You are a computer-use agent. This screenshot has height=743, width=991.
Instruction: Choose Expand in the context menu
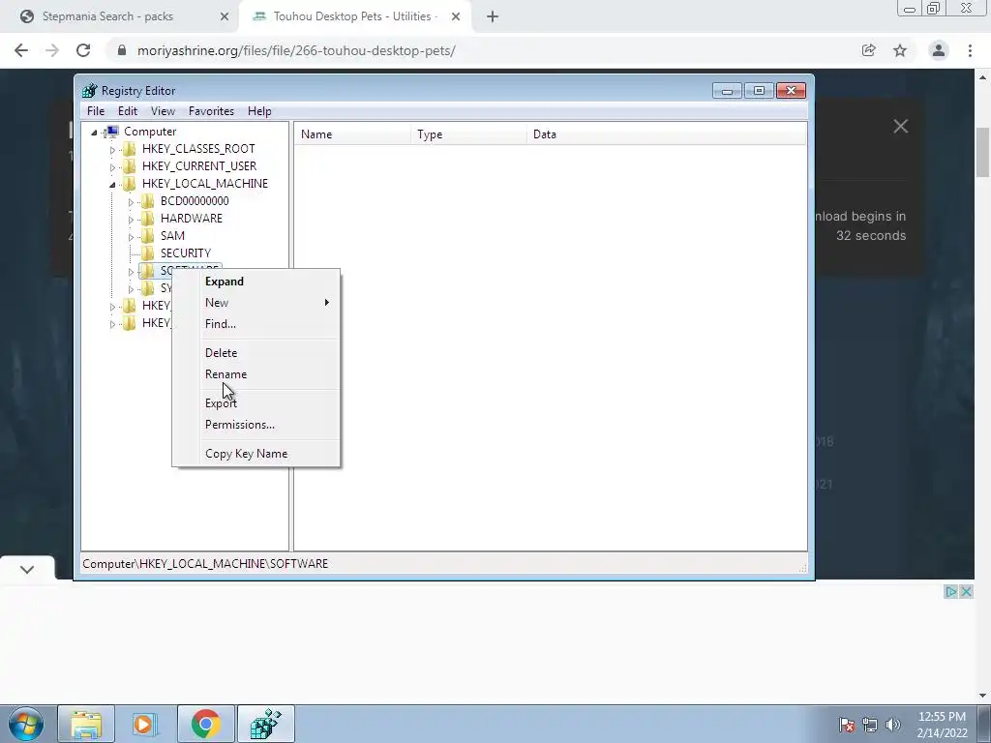(x=225, y=282)
